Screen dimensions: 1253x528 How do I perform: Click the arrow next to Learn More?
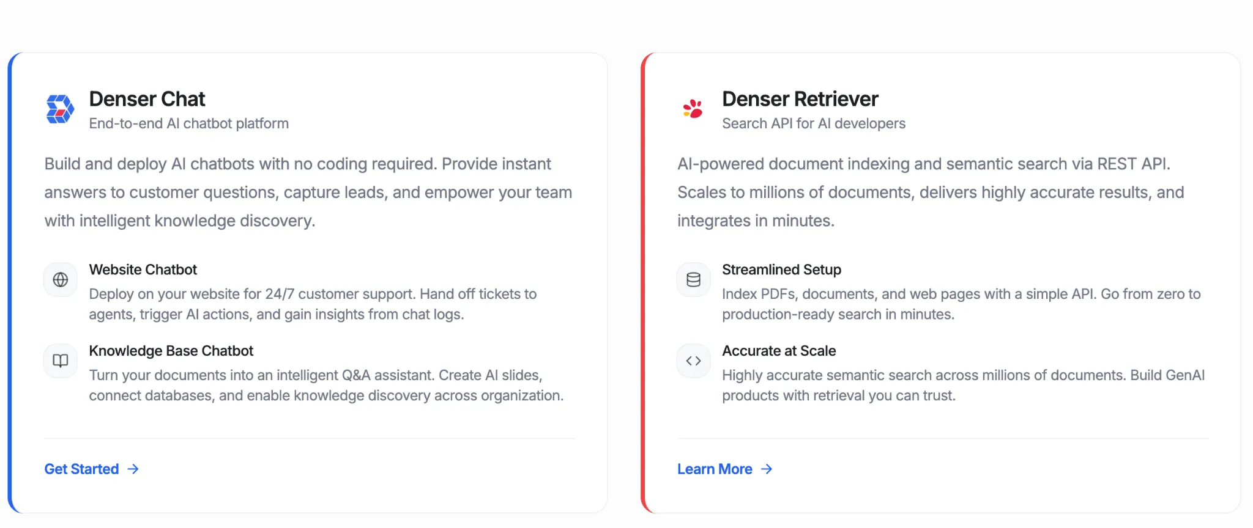(x=767, y=469)
